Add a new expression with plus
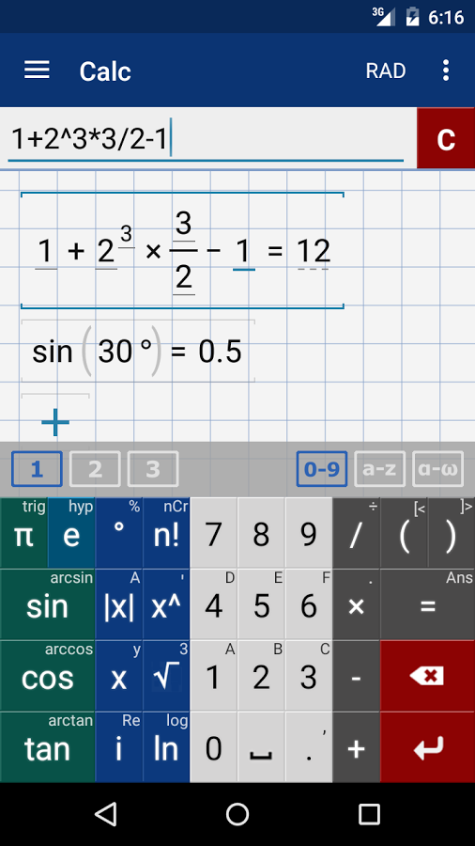Screen dimensions: 475x846 55,422
